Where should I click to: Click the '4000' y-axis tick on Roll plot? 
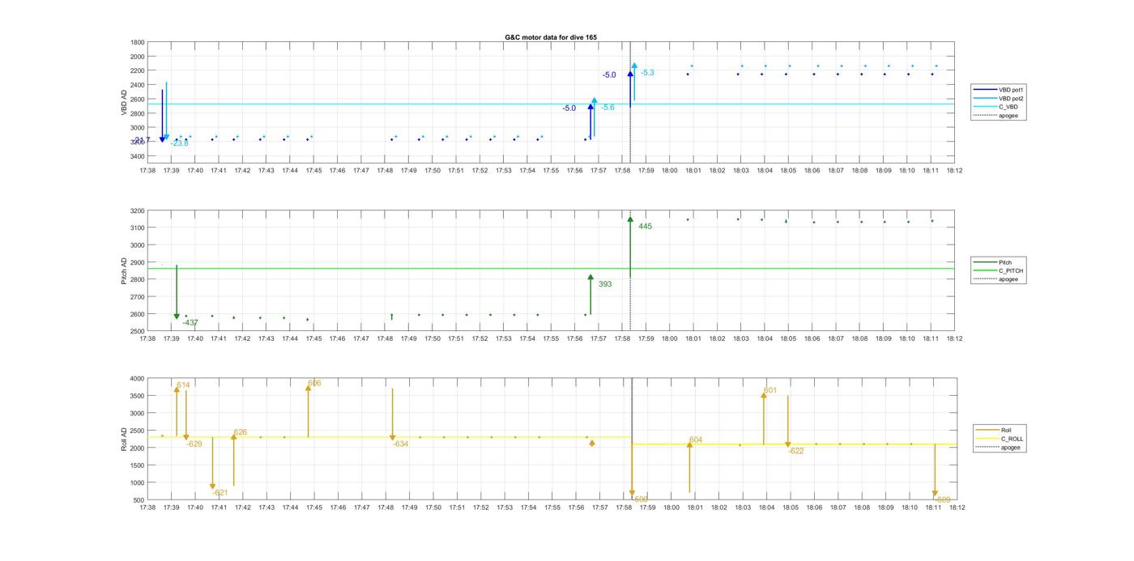[137, 379]
